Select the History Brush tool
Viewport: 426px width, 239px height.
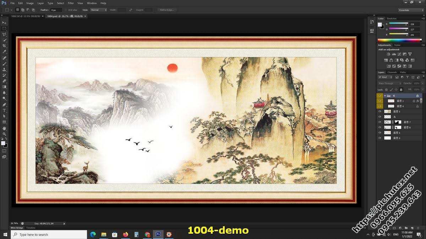(x=4, y=75)
